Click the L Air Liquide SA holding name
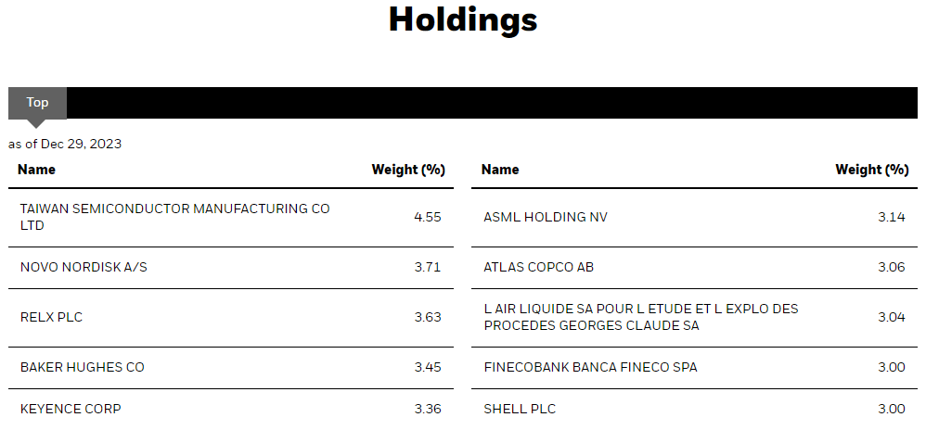 click(x=640, y=317)
